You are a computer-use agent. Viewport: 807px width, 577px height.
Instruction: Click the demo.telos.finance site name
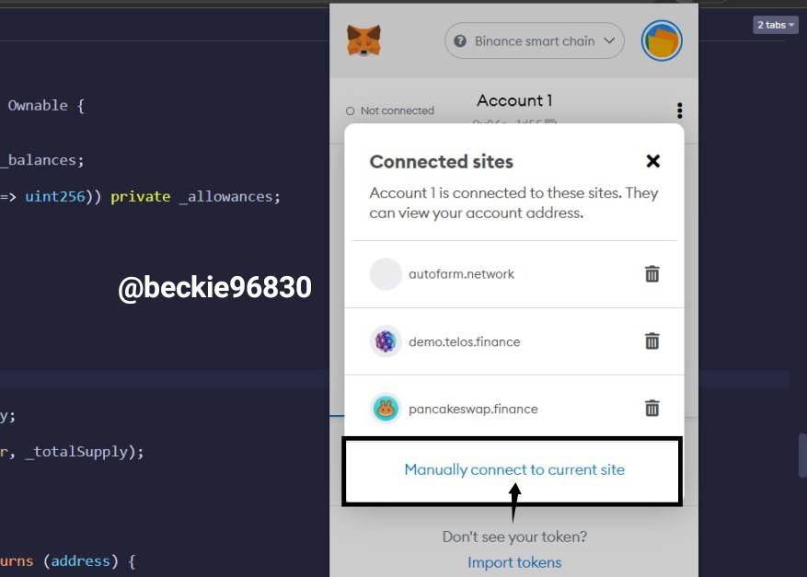[464, 341]
